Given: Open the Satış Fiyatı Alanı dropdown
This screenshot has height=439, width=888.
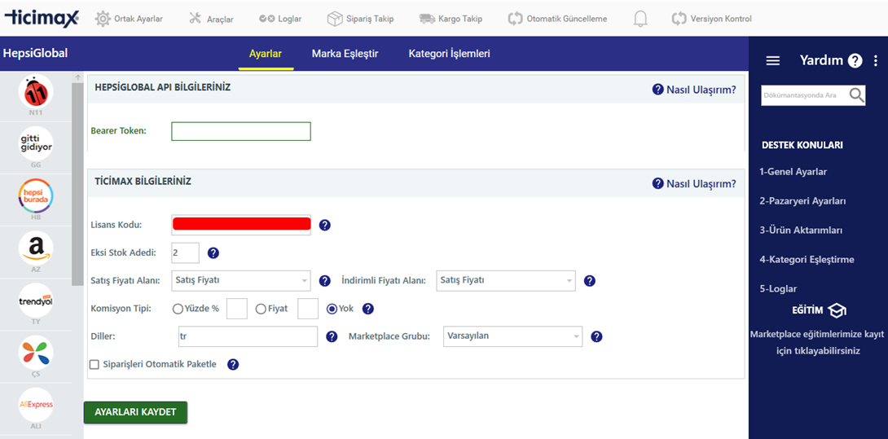Looking at the screenshot, I should [x=240, y=280].
